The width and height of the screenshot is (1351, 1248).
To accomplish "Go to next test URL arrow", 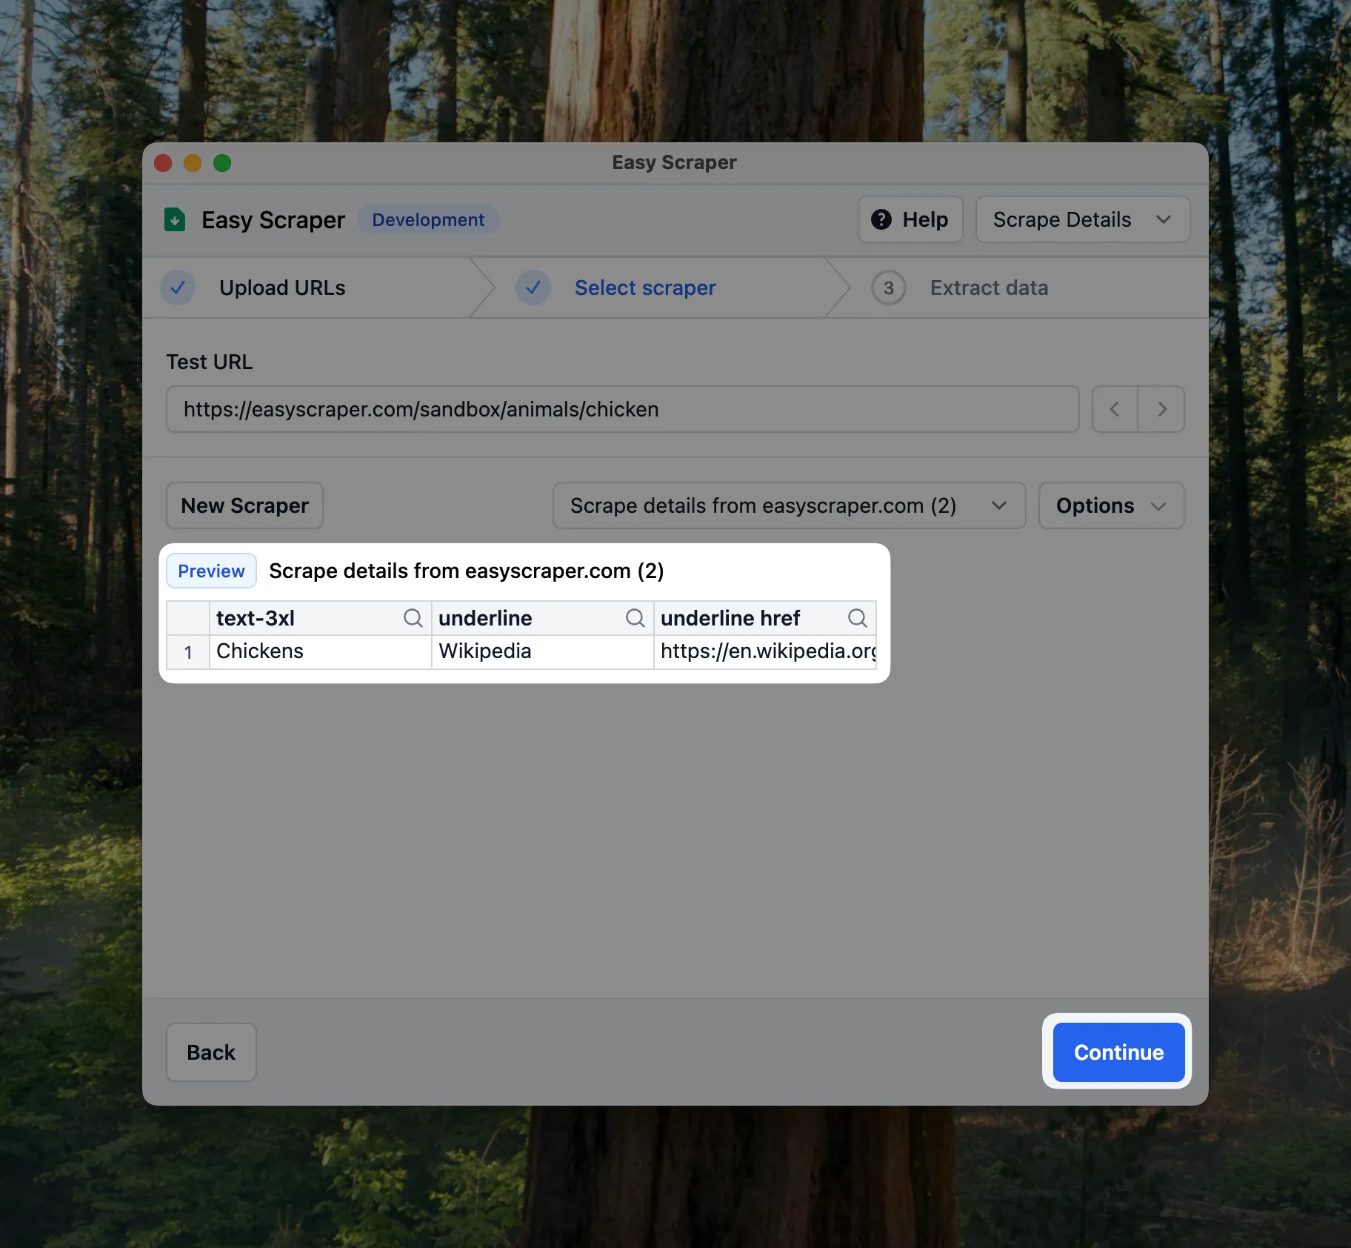I will click(x=1161, y=409).
